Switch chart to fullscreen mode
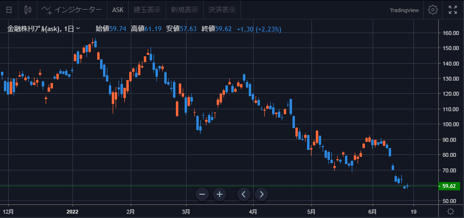Viewport: 464px width, 218px height. click(x=453, y=10)
